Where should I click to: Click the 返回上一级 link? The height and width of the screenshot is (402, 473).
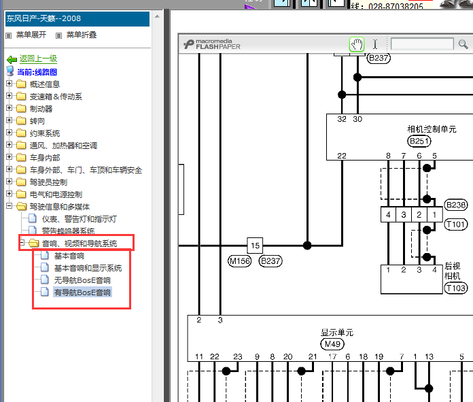click(x=38, y=58)
